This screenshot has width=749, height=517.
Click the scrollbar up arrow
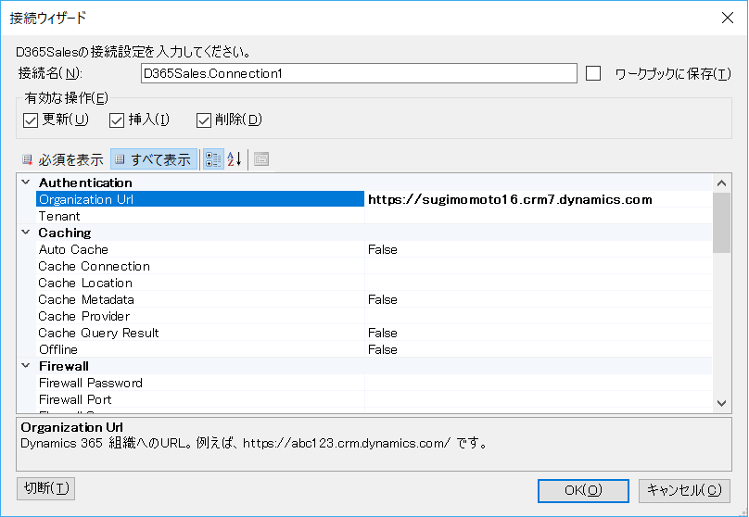click(x=721, y=183)
